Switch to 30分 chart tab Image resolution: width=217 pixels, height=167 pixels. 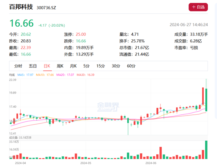[x=116, y=66]
